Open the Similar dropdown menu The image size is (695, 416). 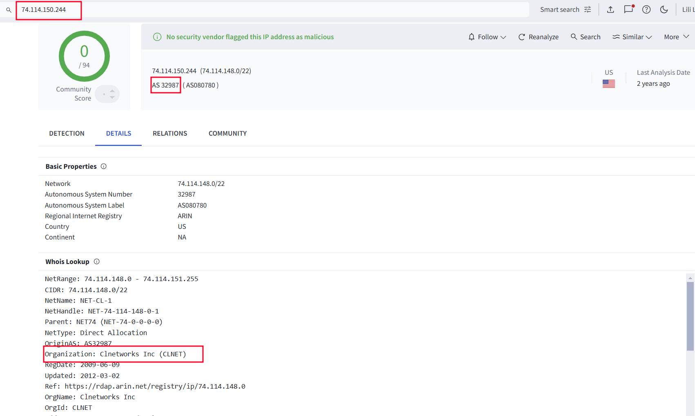632,37
